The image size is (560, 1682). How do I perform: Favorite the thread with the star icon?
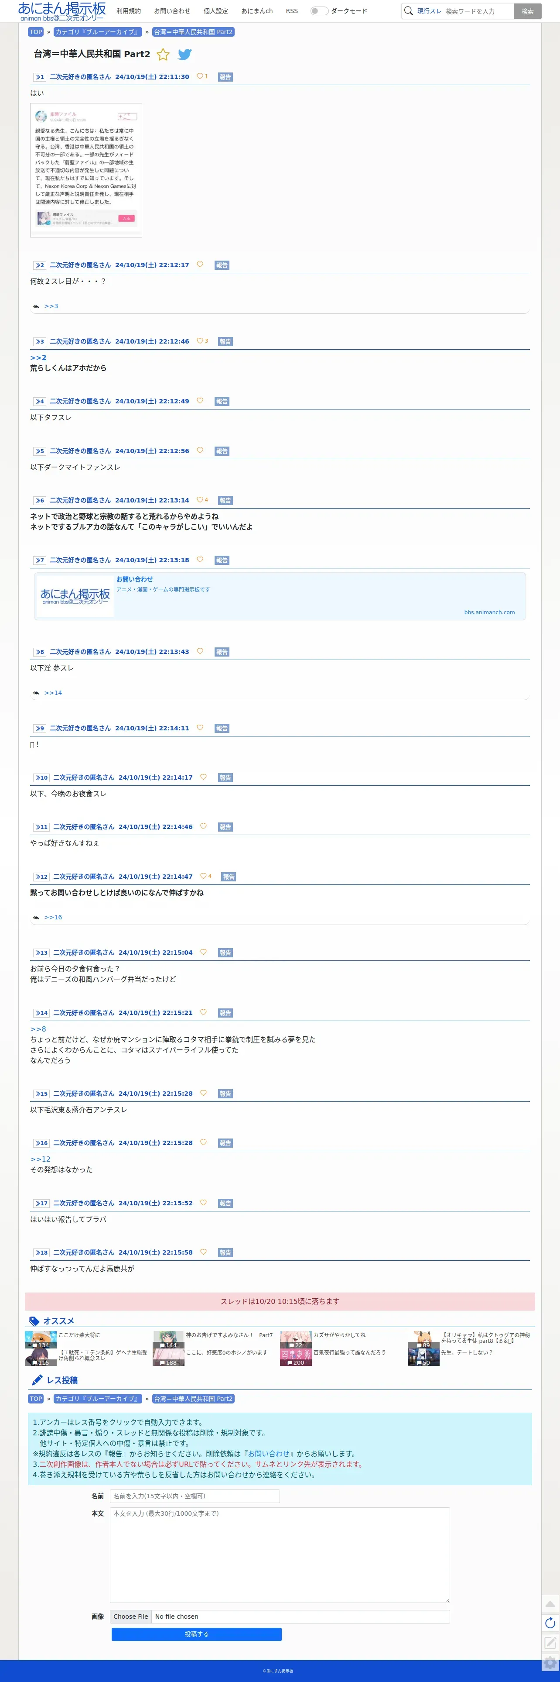pyautogui.click(x=163, y=54)
